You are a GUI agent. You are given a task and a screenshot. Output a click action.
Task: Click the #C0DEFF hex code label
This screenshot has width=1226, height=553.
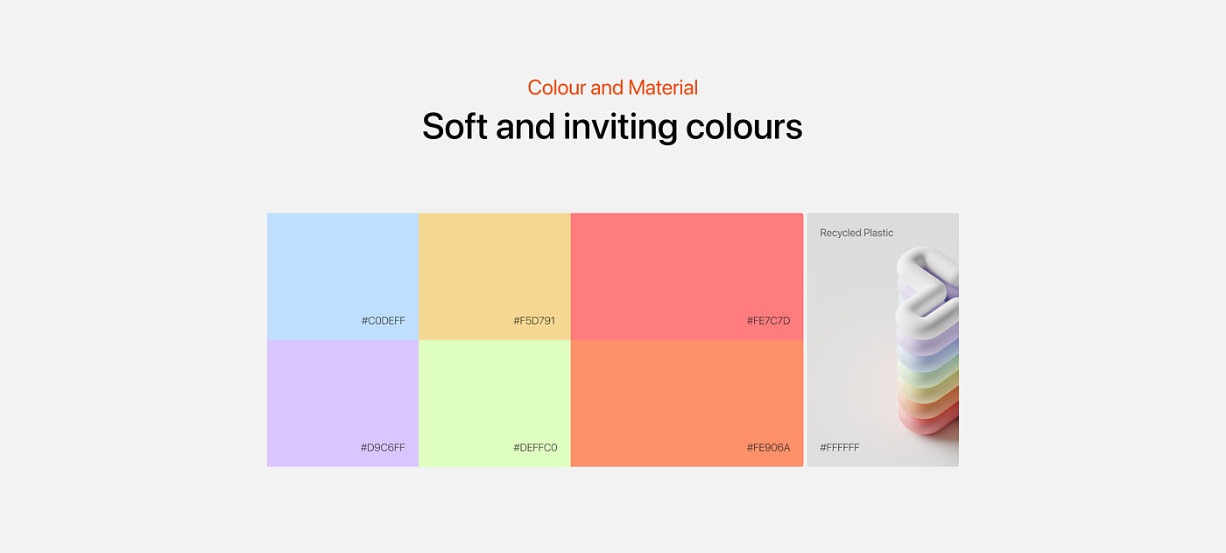coord(383,321)
